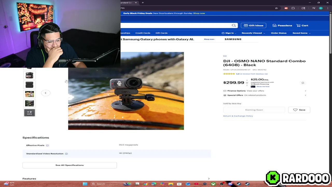332x187 pixels.
Task: Click Shop now in Samsung Galaxy banner
Action: [x=209, y=39]
